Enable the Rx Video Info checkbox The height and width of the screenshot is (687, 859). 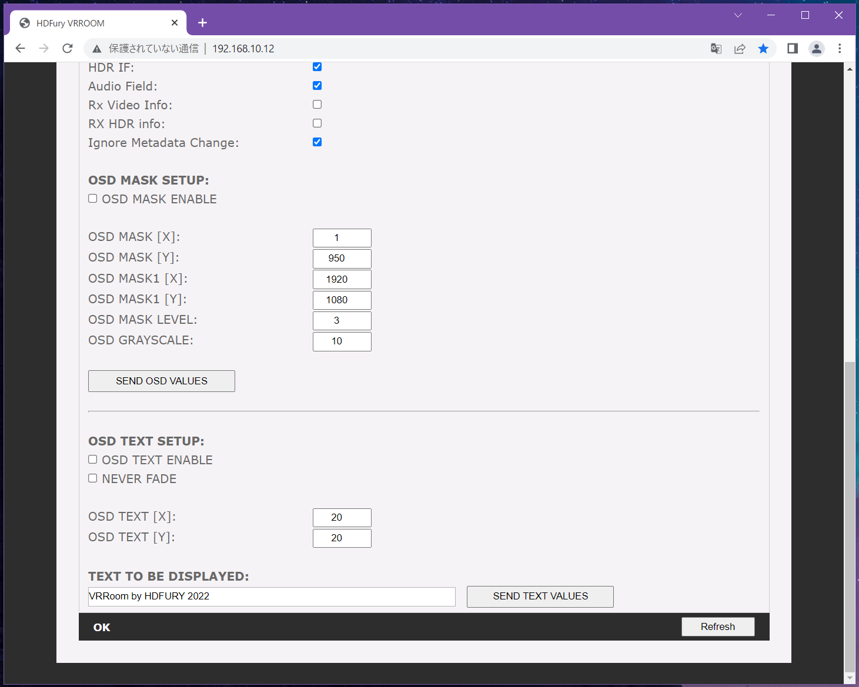317,105
